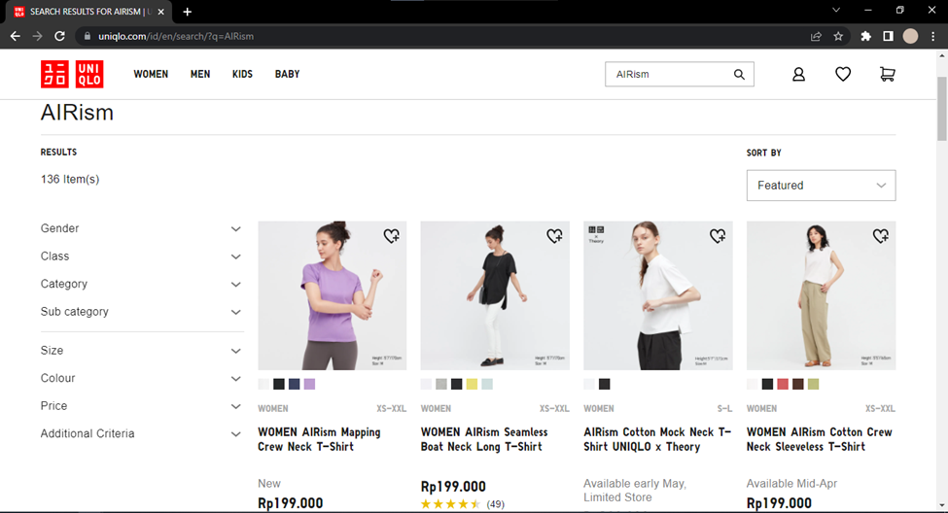Open the Sort By Featured dropdown
The width and height of the screenshot is (948, 513).
point(821,186)
